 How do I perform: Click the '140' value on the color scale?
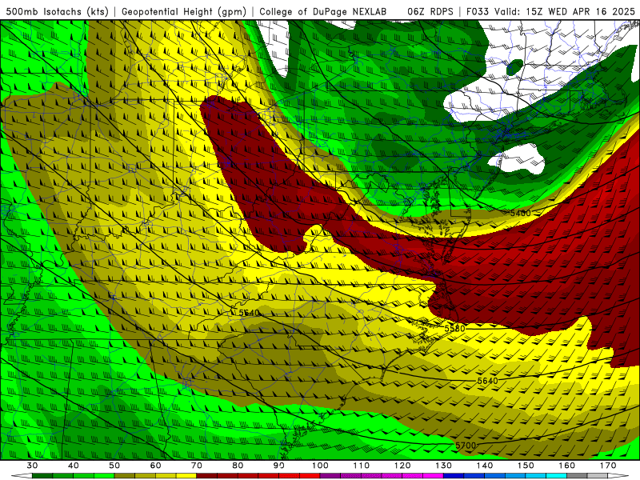pos(485,466)
